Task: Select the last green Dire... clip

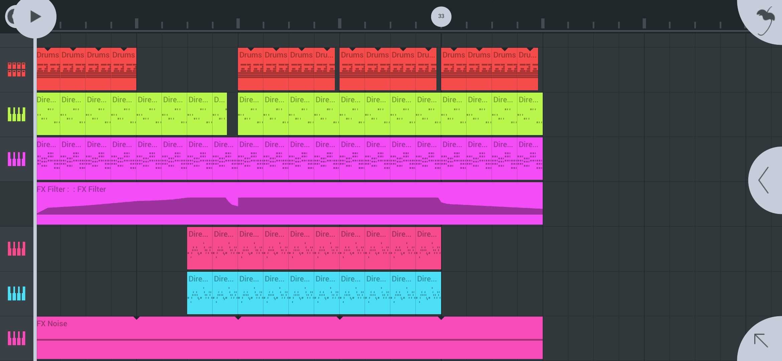Action: (x=530, y=114)
